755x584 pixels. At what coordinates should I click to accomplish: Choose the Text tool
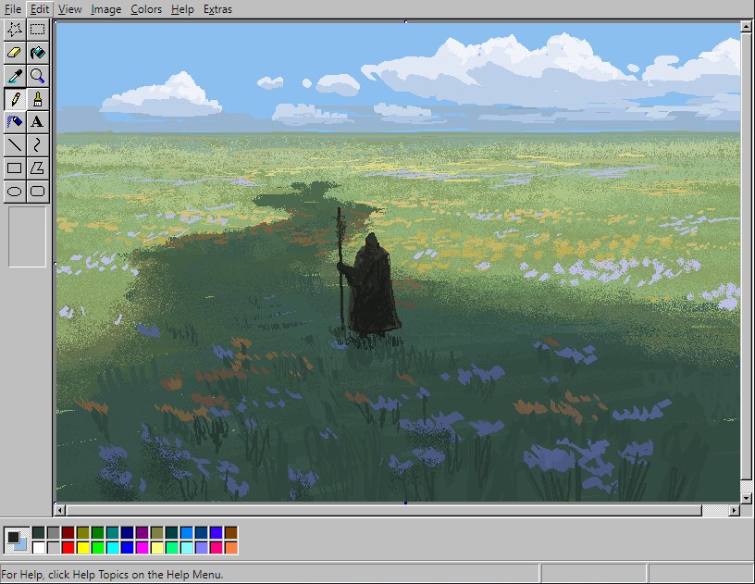click(37, 122)
